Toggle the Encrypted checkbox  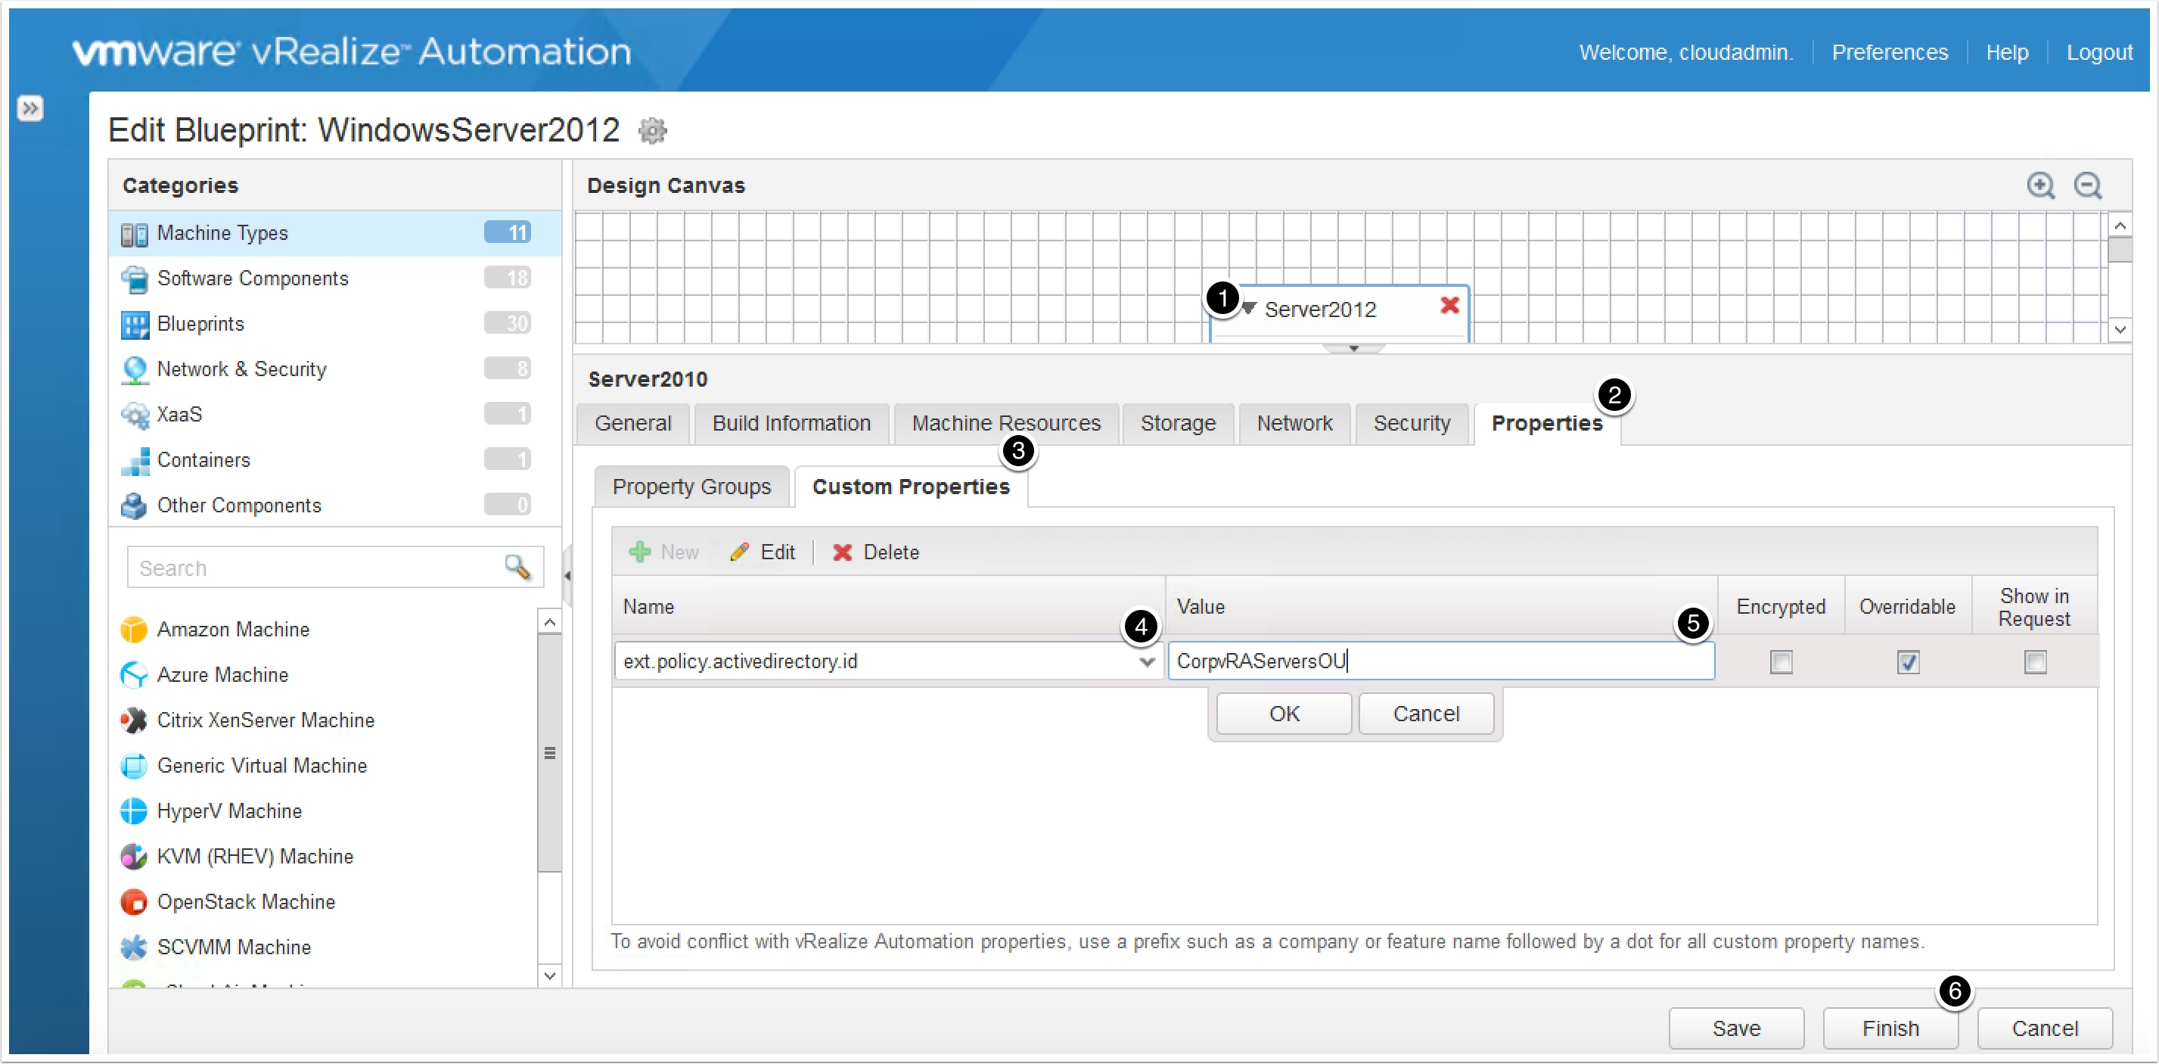[1781, 661]
